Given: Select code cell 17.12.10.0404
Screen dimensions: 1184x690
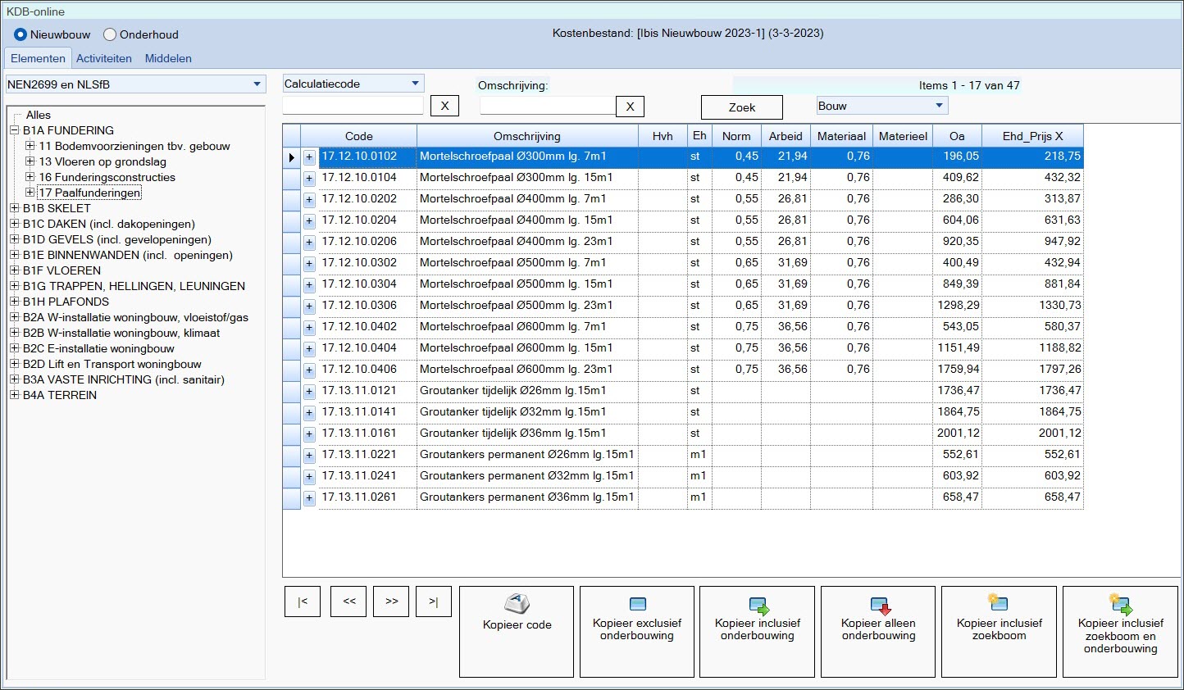Looking at the screenshot, I should click(x=367, y=347).
